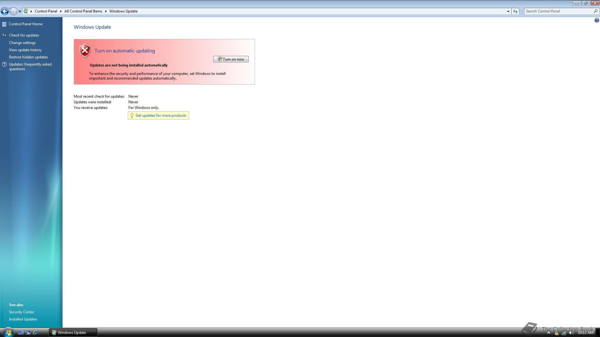Click Switch between windows quick launch icon
Image resolution: width=600 pixels, height=337 pixels.
28,333
